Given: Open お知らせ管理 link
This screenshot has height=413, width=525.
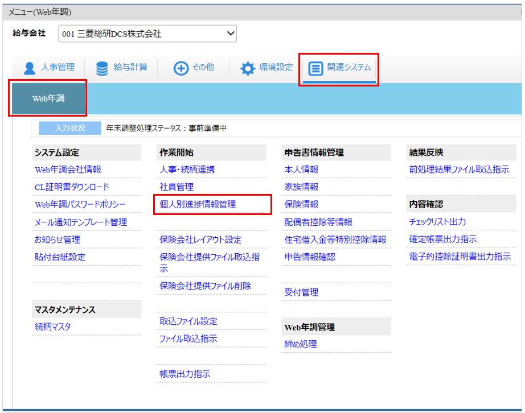Looking at the screenshot, I should [x=58, y=239].
